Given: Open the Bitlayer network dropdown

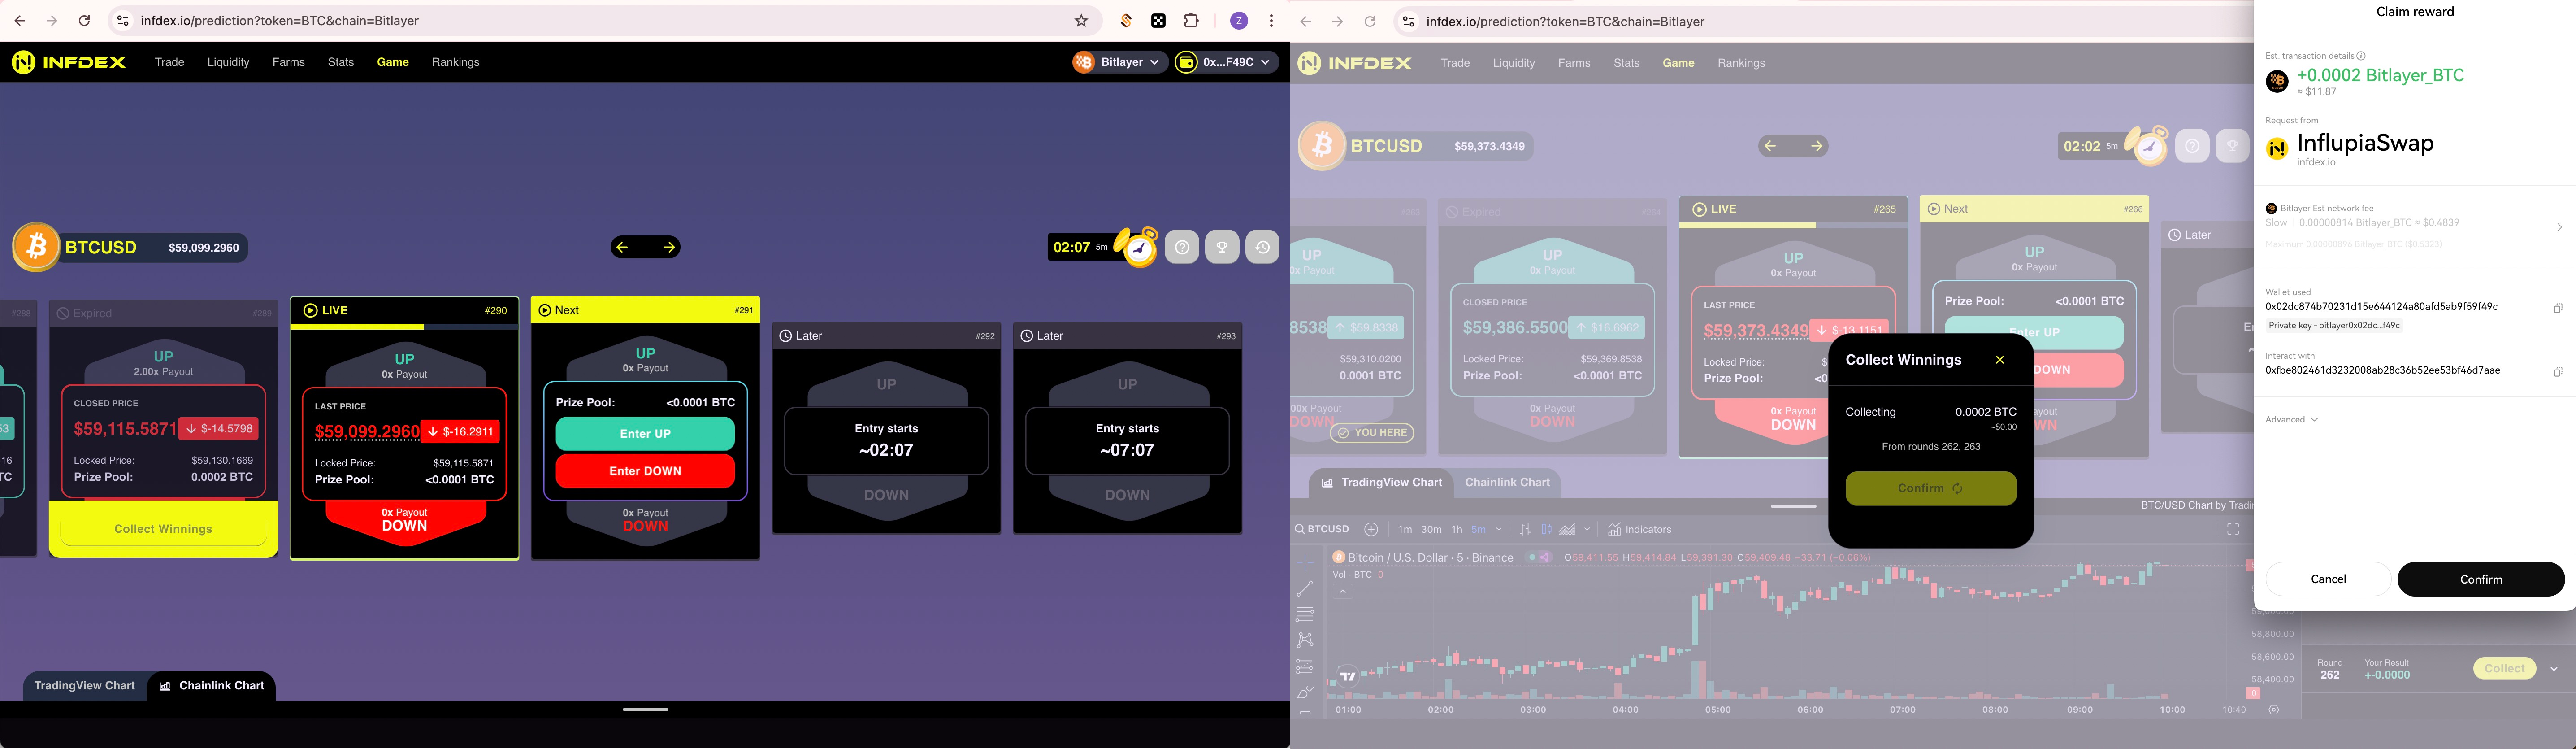Looking at the screenshot, I should (x=1119, y=62).
